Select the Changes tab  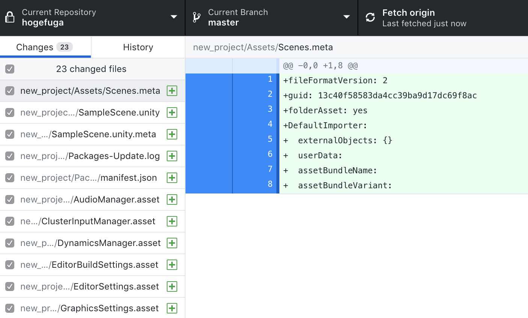tap(45, 47)
